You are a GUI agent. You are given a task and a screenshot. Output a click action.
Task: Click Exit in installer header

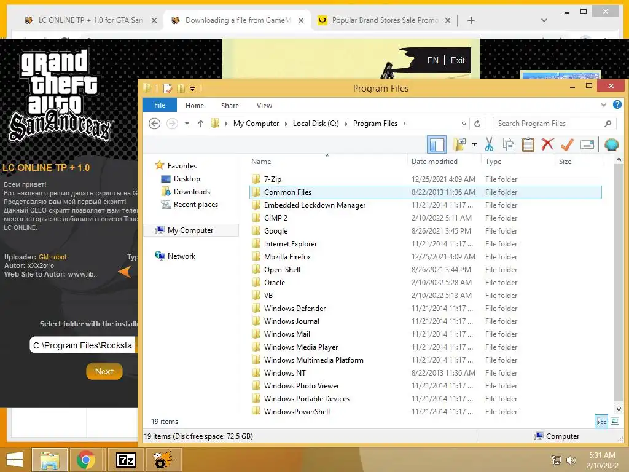click(x=457, y=60)
